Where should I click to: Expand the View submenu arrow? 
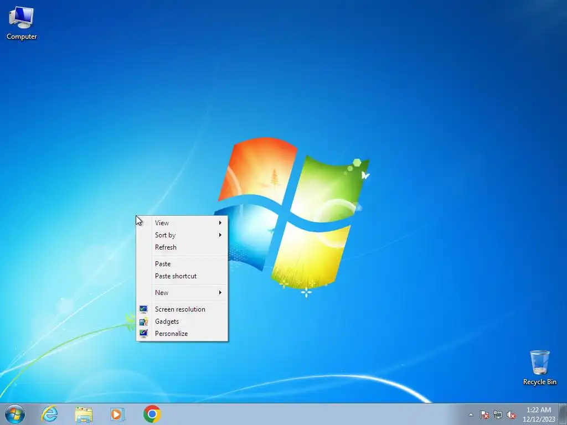[x=220, y=223]
